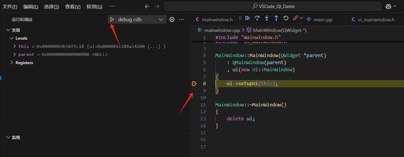Open the 转到(G) menu
The image size is (404, 157).
coord(94,7)
